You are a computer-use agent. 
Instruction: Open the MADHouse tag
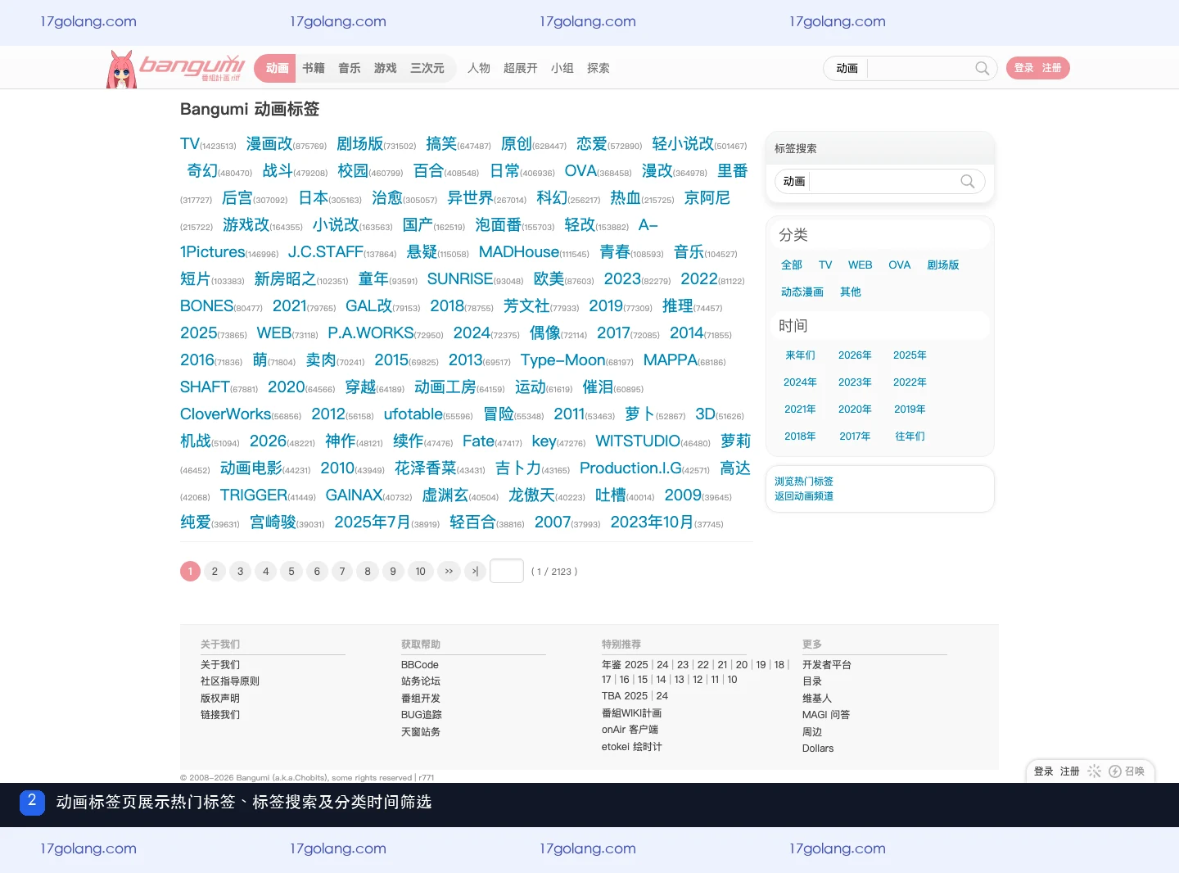pos(519,251)
